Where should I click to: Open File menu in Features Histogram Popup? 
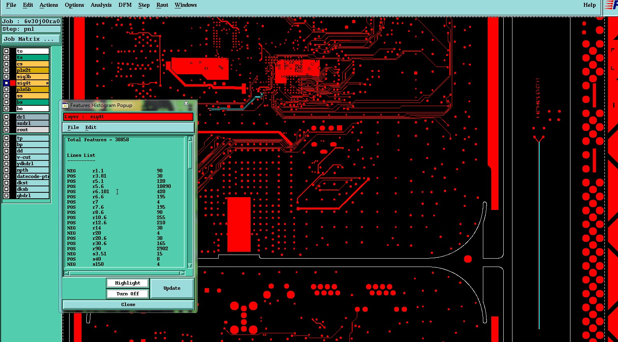tap(73, 127)
